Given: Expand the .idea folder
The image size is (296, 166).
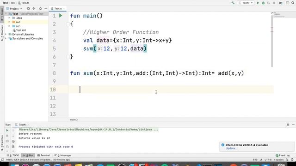Looking at the screenshot, I should [x=9, y=18].
